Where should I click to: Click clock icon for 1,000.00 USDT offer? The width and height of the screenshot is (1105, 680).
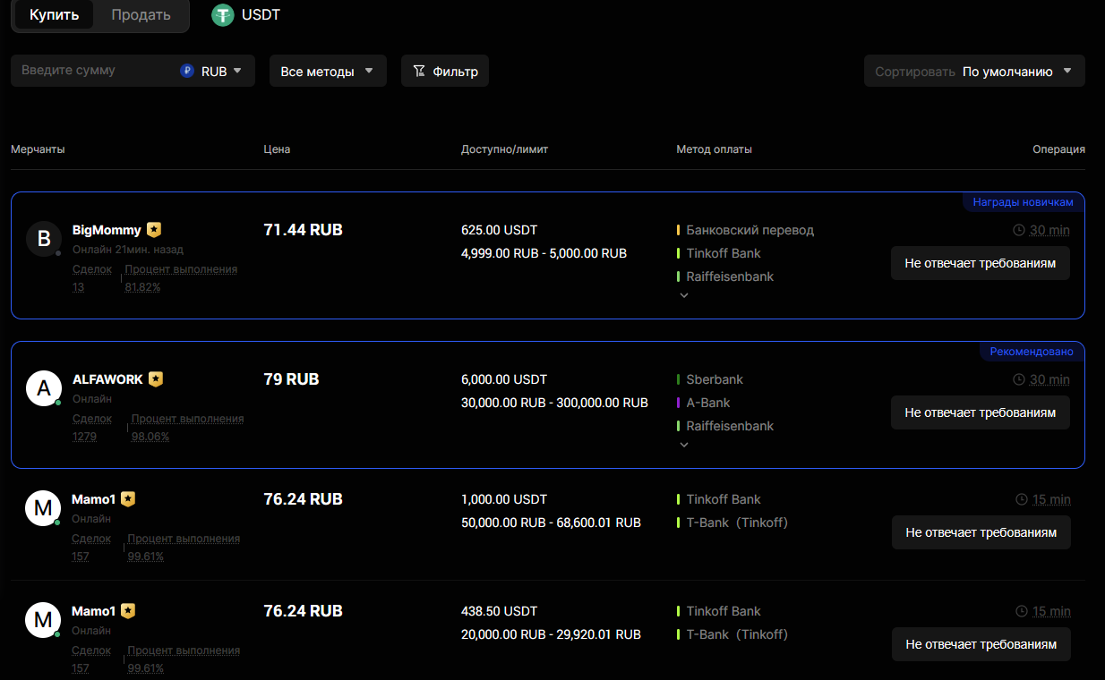(x=1022, y=499)
